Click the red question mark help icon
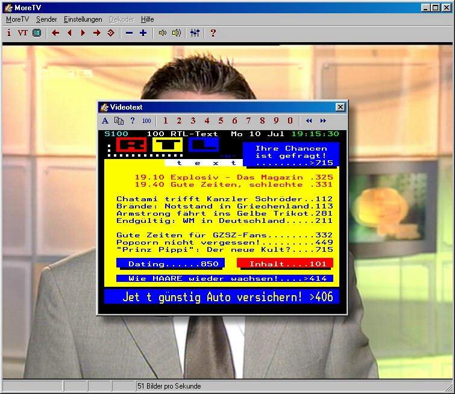This screenshot has width=455, height=394. pyautogui.click(x=213, y=33)
